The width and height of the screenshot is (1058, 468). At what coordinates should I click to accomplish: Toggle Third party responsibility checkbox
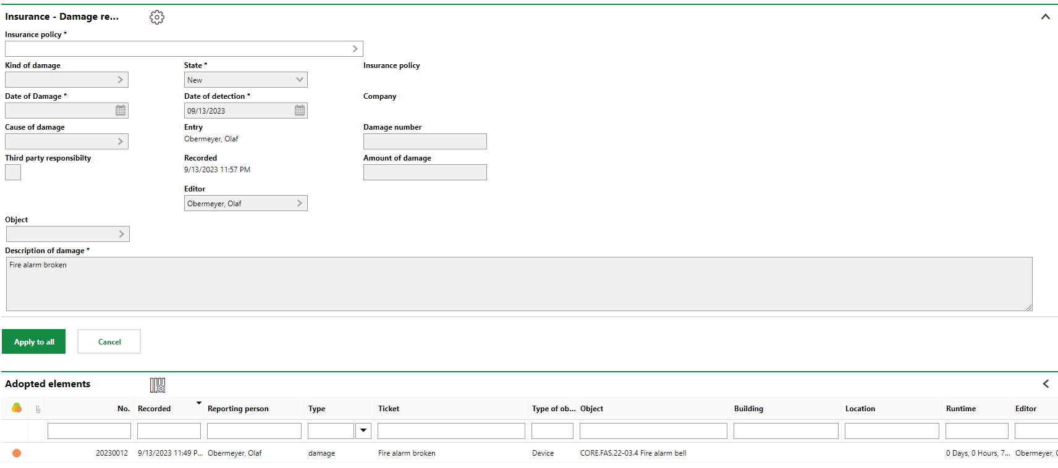(13, 172)
